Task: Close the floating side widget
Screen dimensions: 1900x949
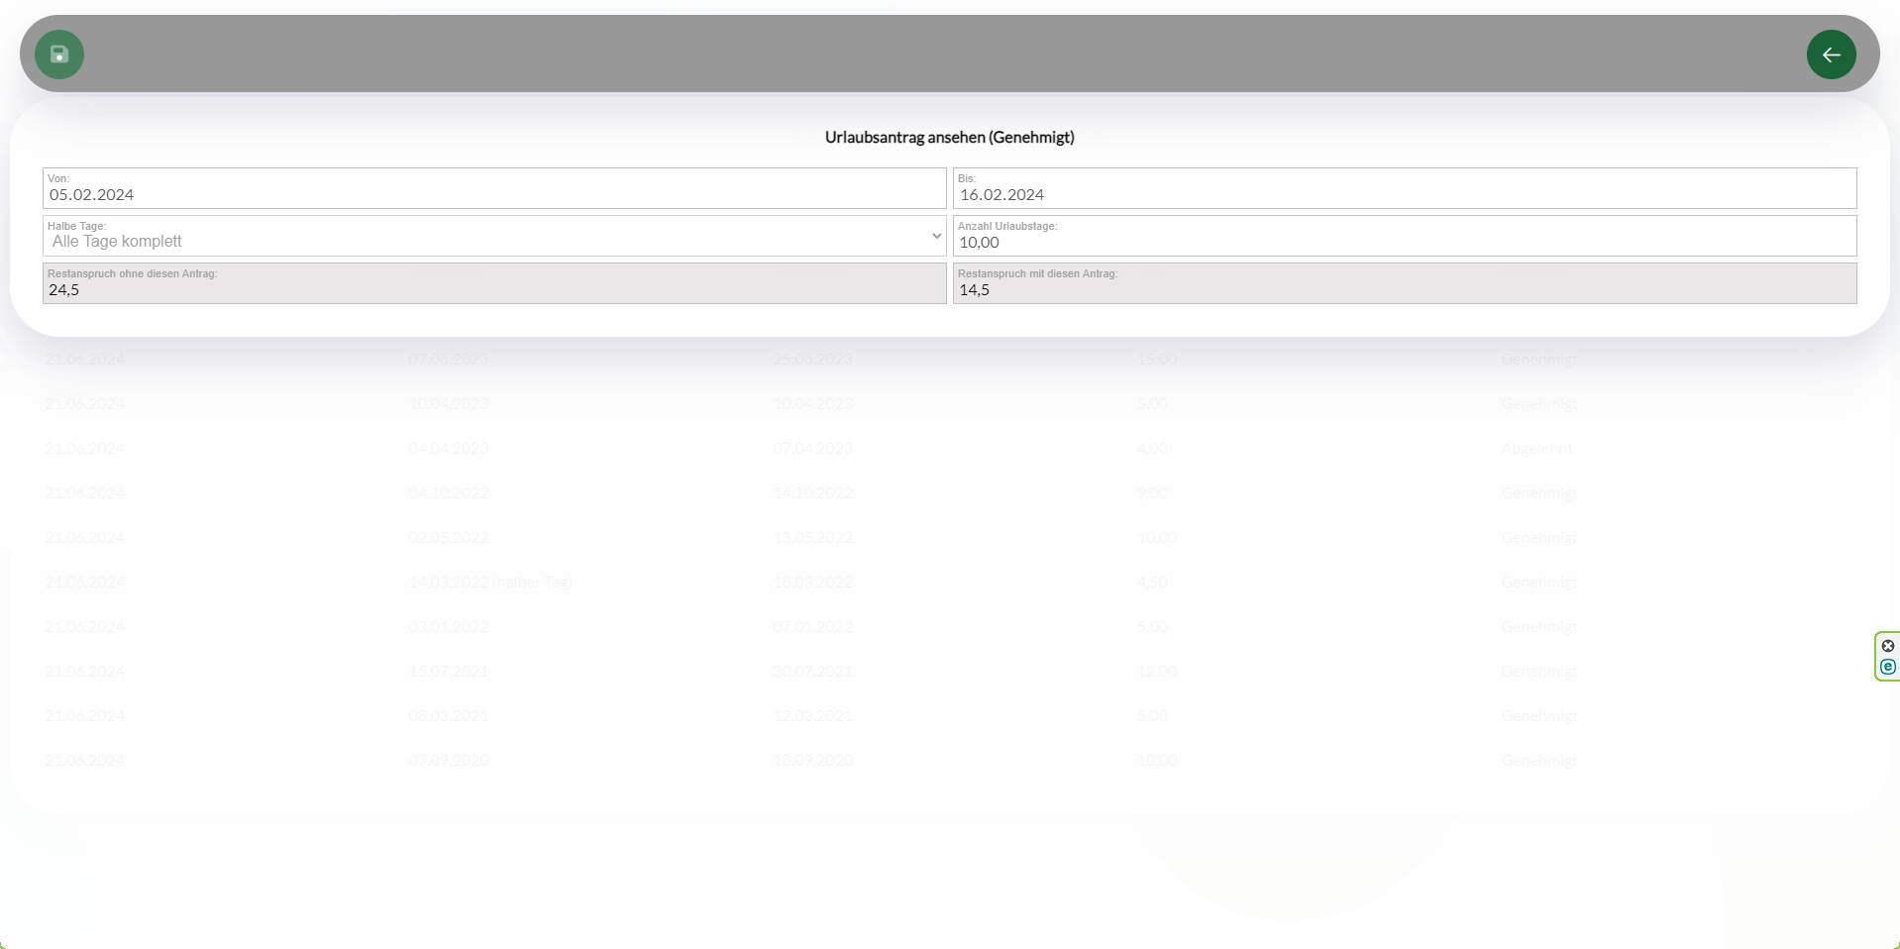Action: coord(1887,646)
